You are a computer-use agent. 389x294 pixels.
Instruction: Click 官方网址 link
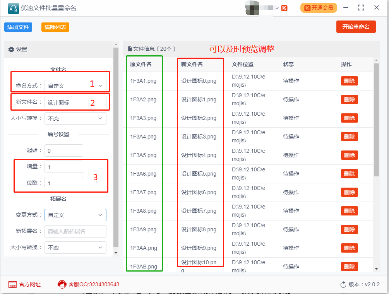[30, 284]
